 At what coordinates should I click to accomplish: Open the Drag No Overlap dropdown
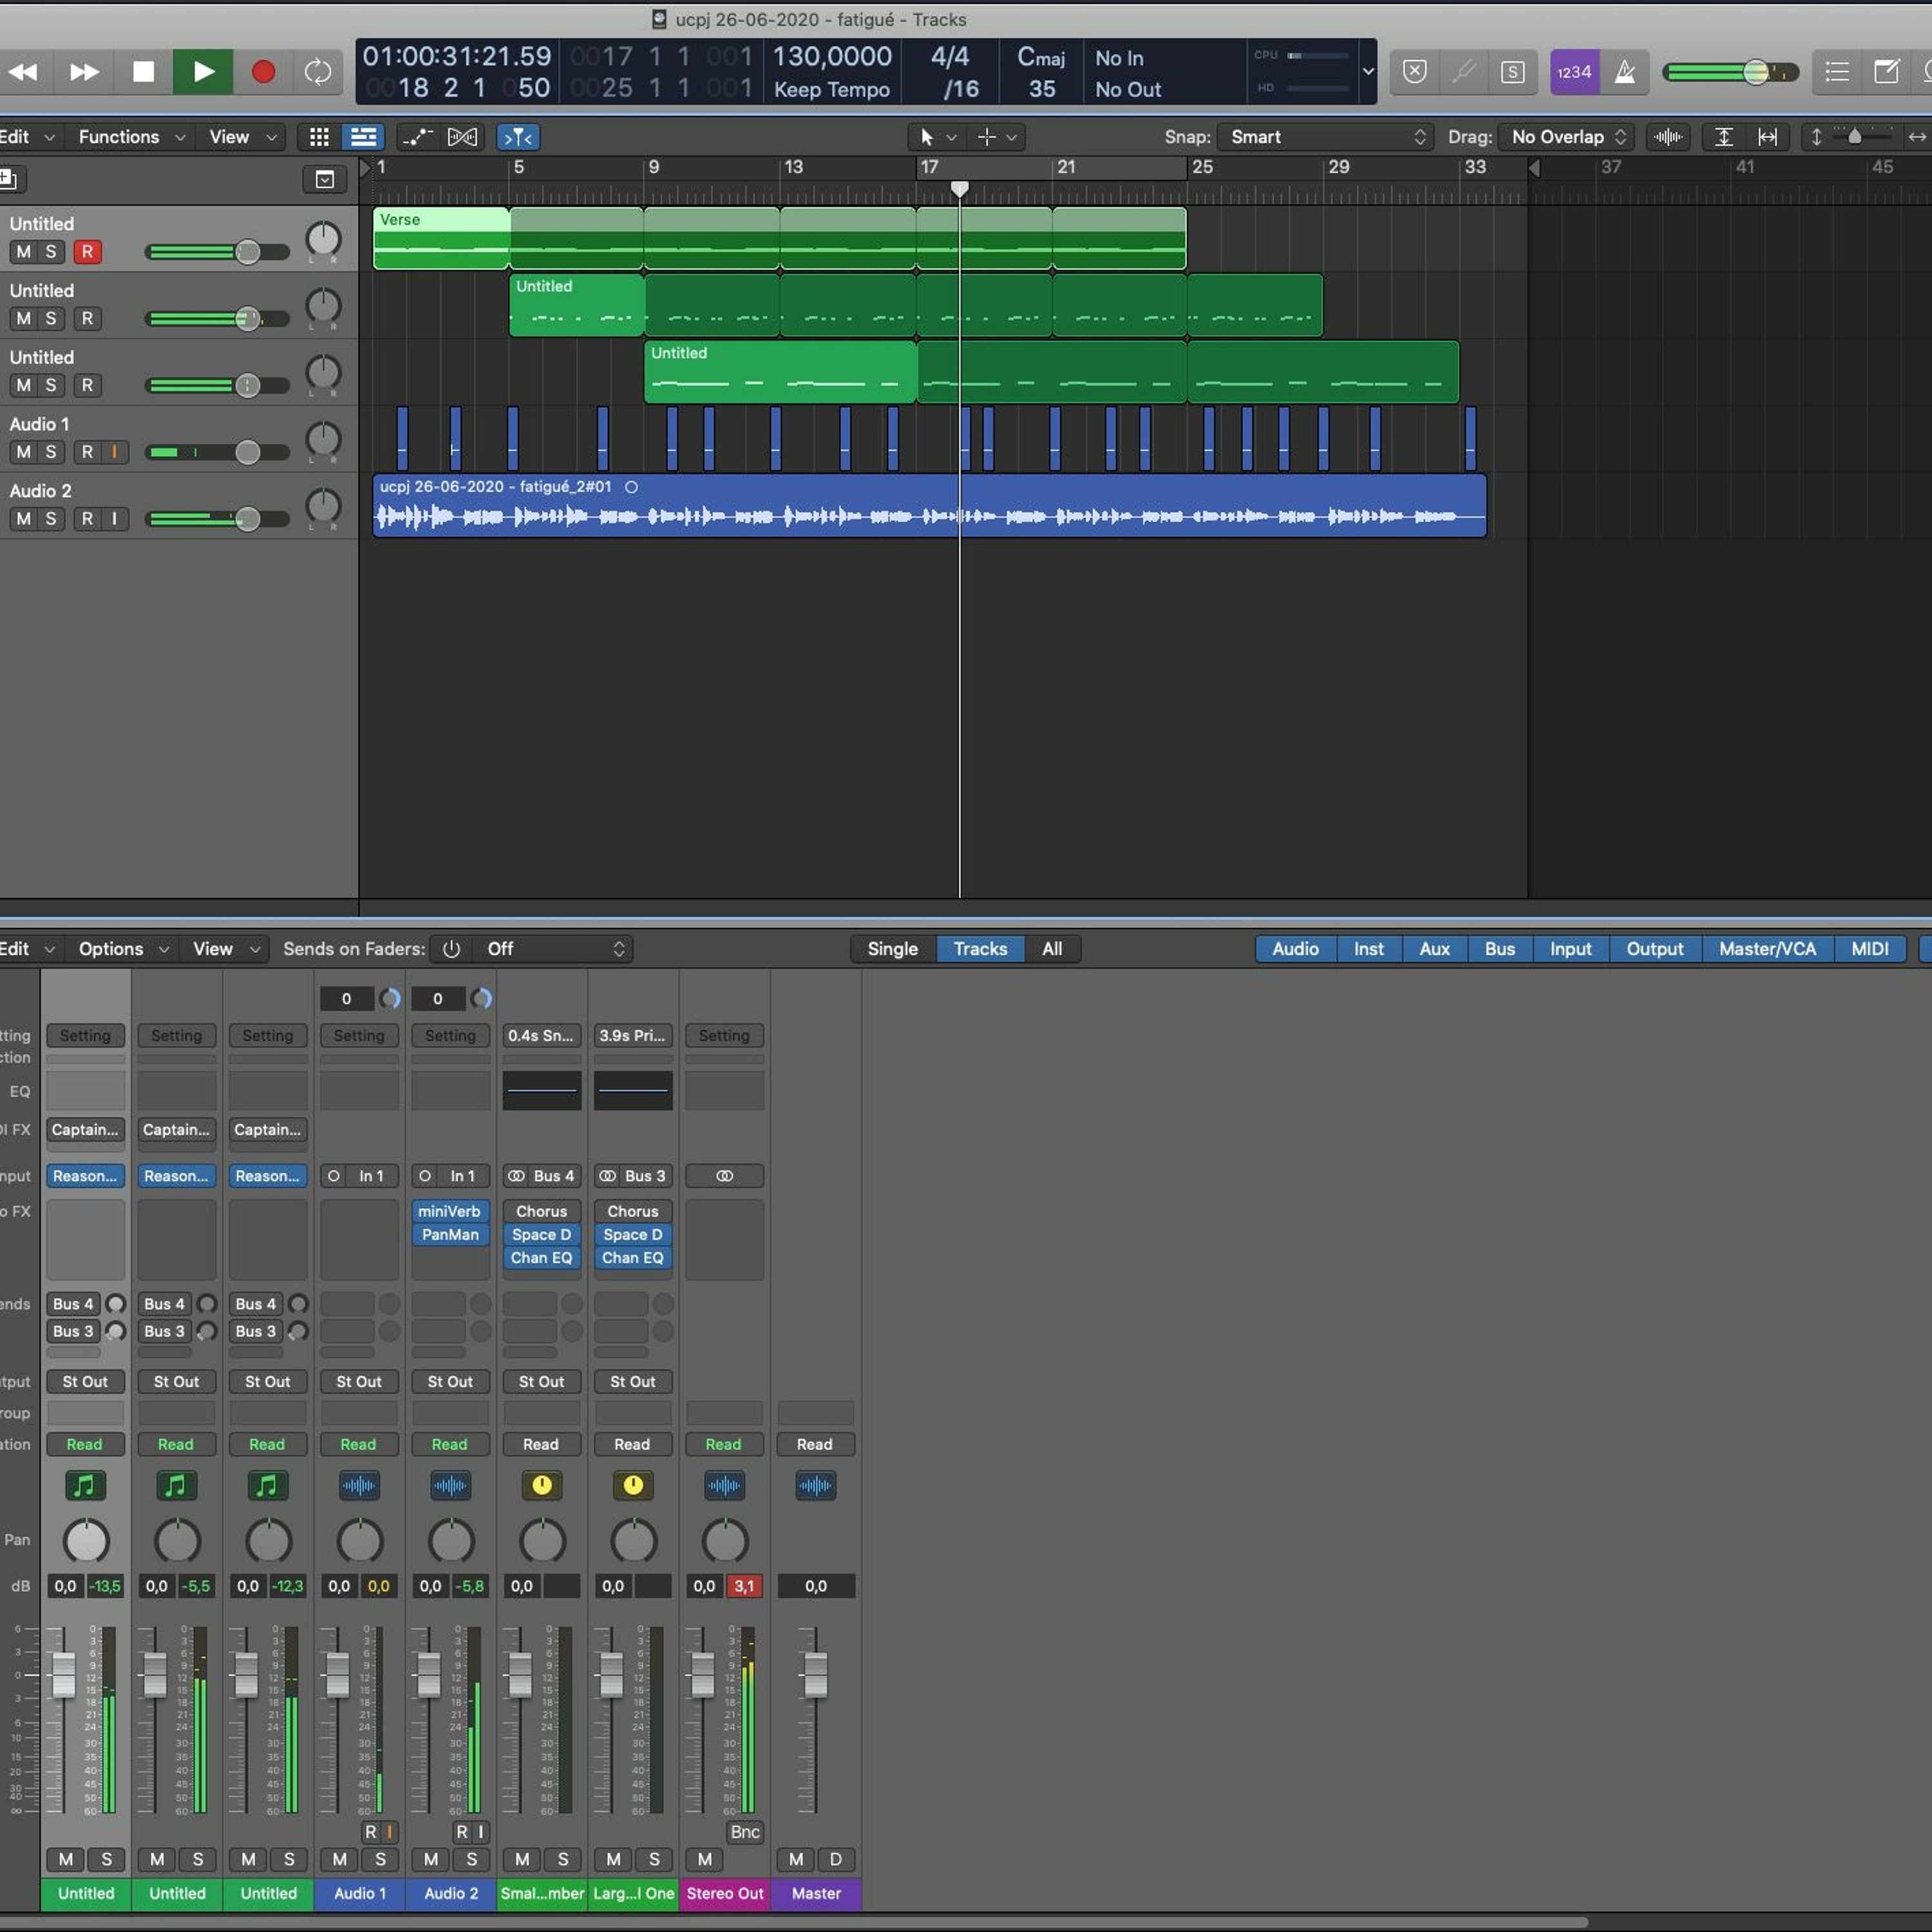1566,137
